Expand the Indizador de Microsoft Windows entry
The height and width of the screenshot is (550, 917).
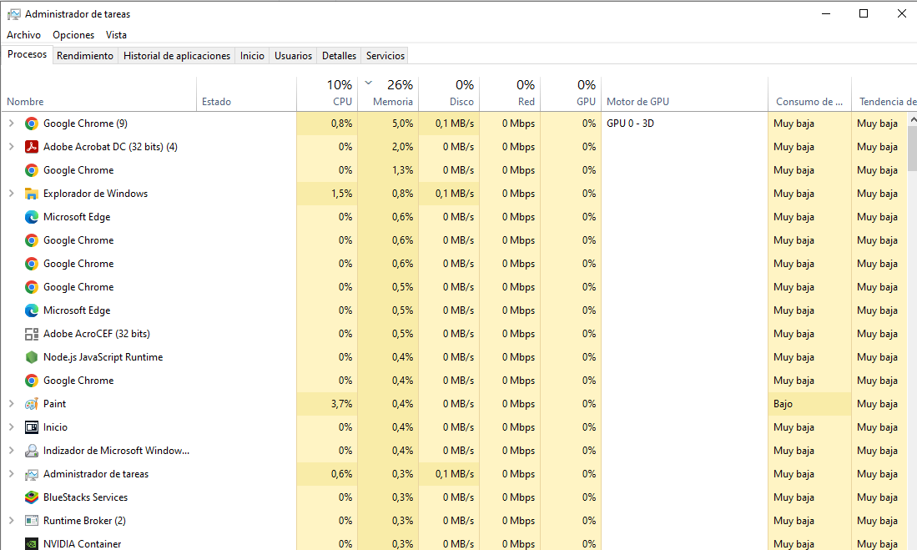[11, 451]
